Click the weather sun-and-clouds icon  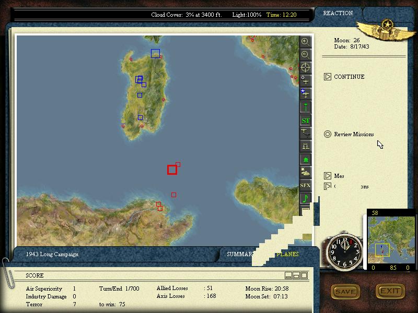coord(305,172)
